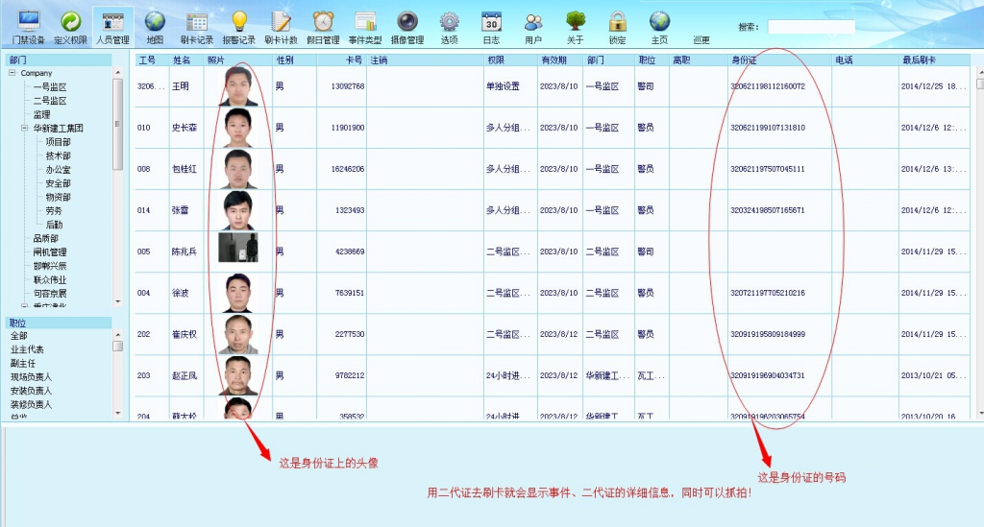Image resolution: width=984 pixels, height=527 pixels.
Task: Click the 选项 gear options icon
Action: [x=449, y=27]
